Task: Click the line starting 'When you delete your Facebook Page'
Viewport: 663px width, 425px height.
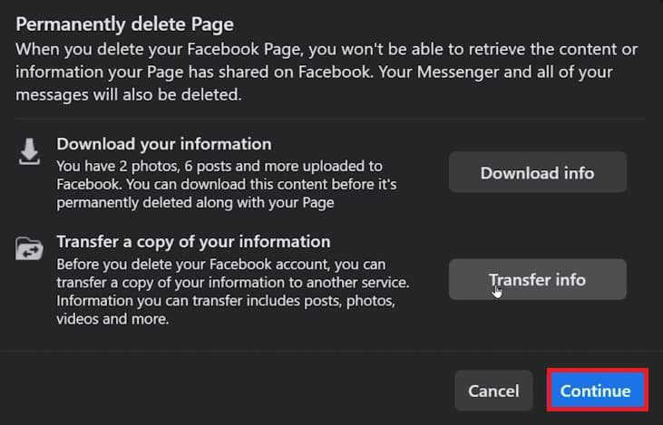Action: 327,49
